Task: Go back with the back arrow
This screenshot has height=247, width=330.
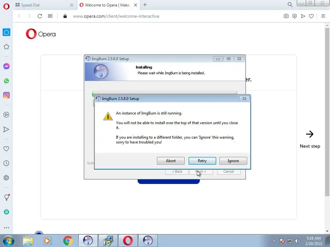Action: click(x=19, y=16)
